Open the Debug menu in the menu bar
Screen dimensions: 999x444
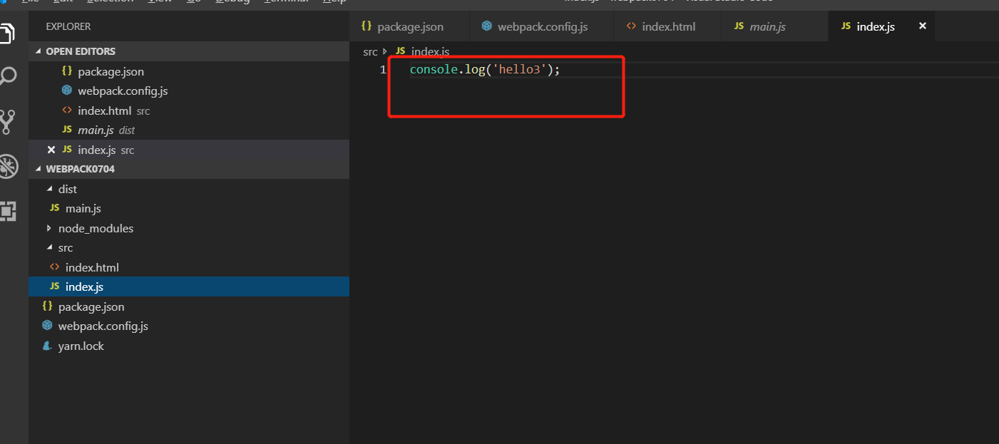[x=232, y=2]
